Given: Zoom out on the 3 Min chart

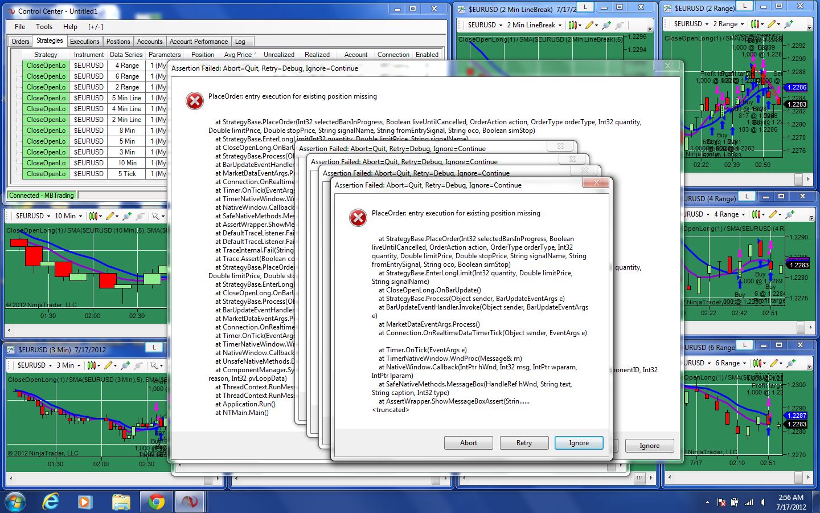Looking at the screenshot, I should click(x=138, y=365).
